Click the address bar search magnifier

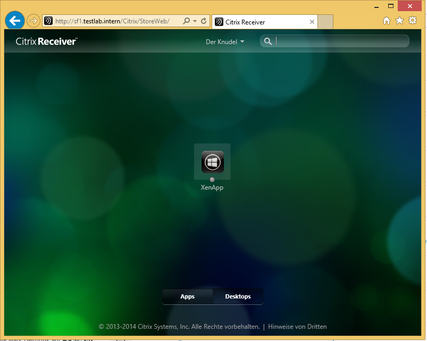187,21
